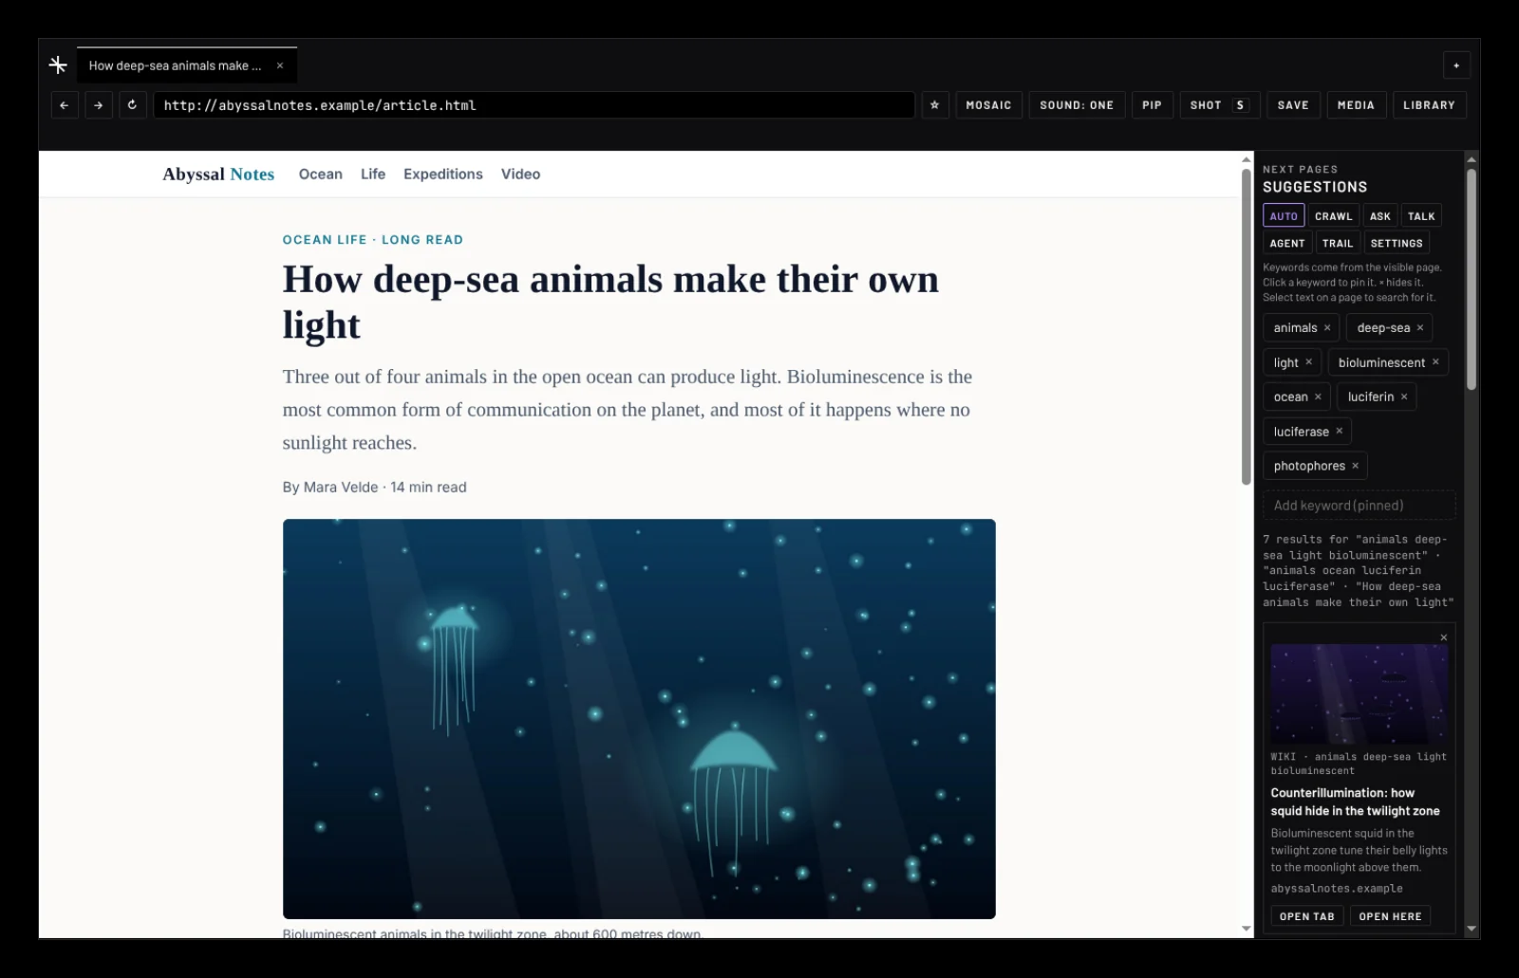Image resolution: width=1519 pixels, height=978 pixels.
Task: Hide the 'luciferase' keyword with its ×
Action: pyautogui.click(x=1340, y=432)
